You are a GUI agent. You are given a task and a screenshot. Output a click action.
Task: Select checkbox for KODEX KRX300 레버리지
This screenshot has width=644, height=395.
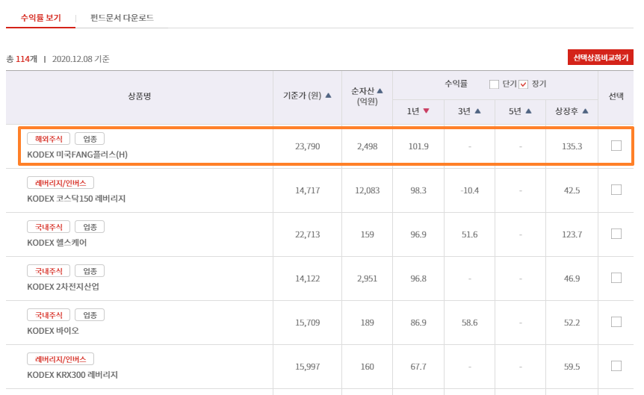tap(616, 366)
